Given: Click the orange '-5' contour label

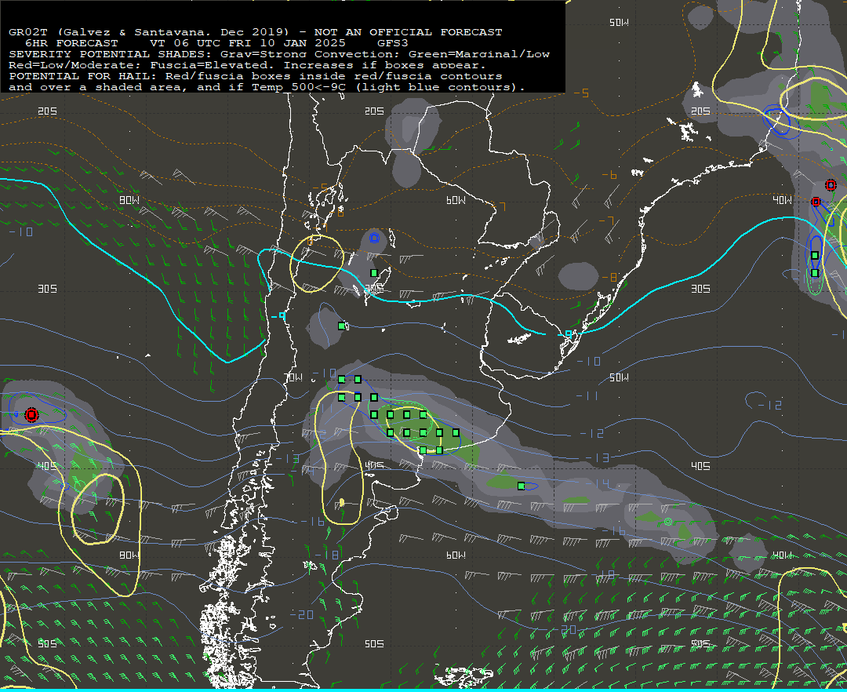Looking at the screenshot, I should (581, 93).
